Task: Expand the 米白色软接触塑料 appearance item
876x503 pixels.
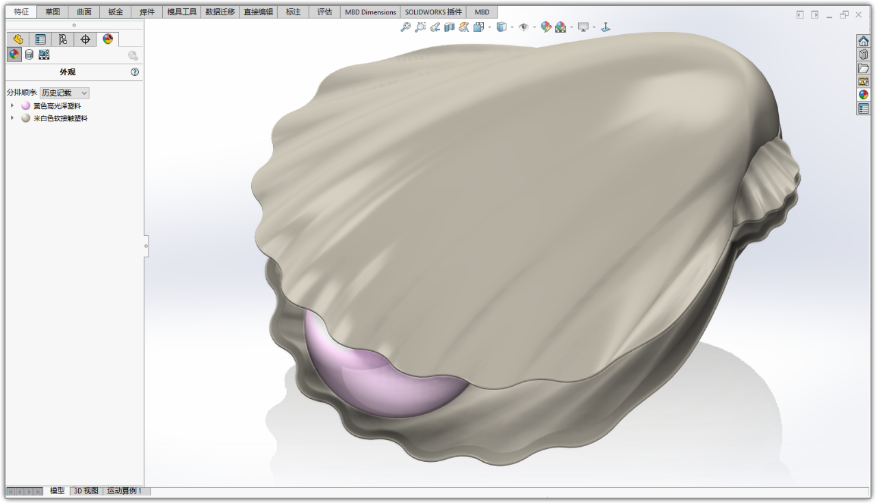Action: pos(12,118)
